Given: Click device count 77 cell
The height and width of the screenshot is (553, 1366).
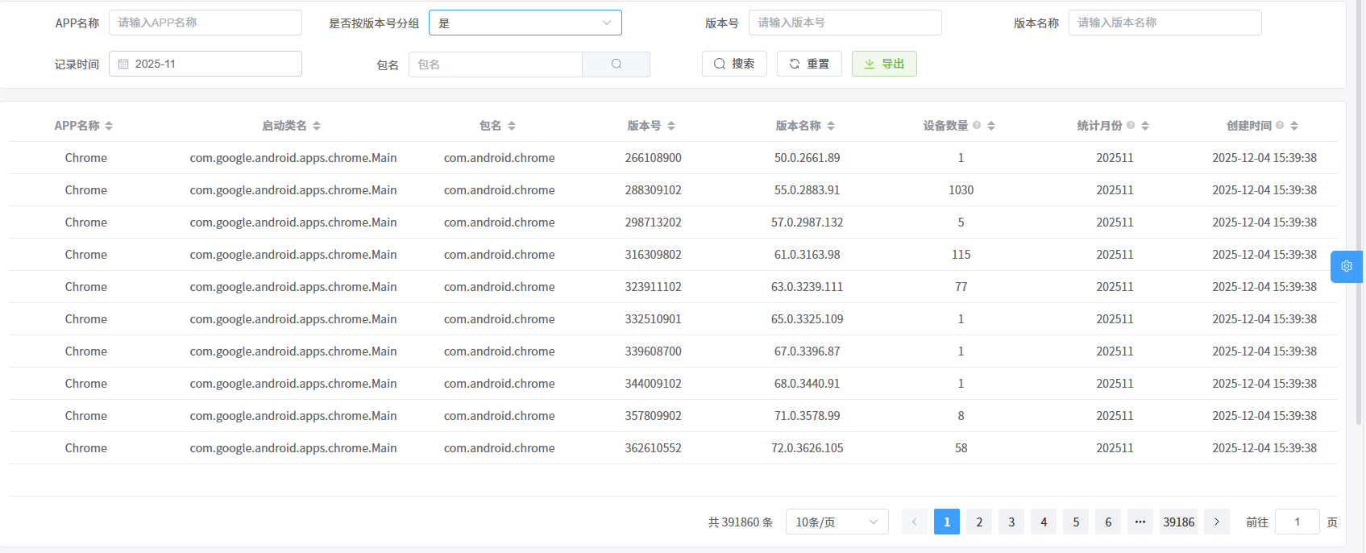Looking at the screenshot, I should pos(961,287).
